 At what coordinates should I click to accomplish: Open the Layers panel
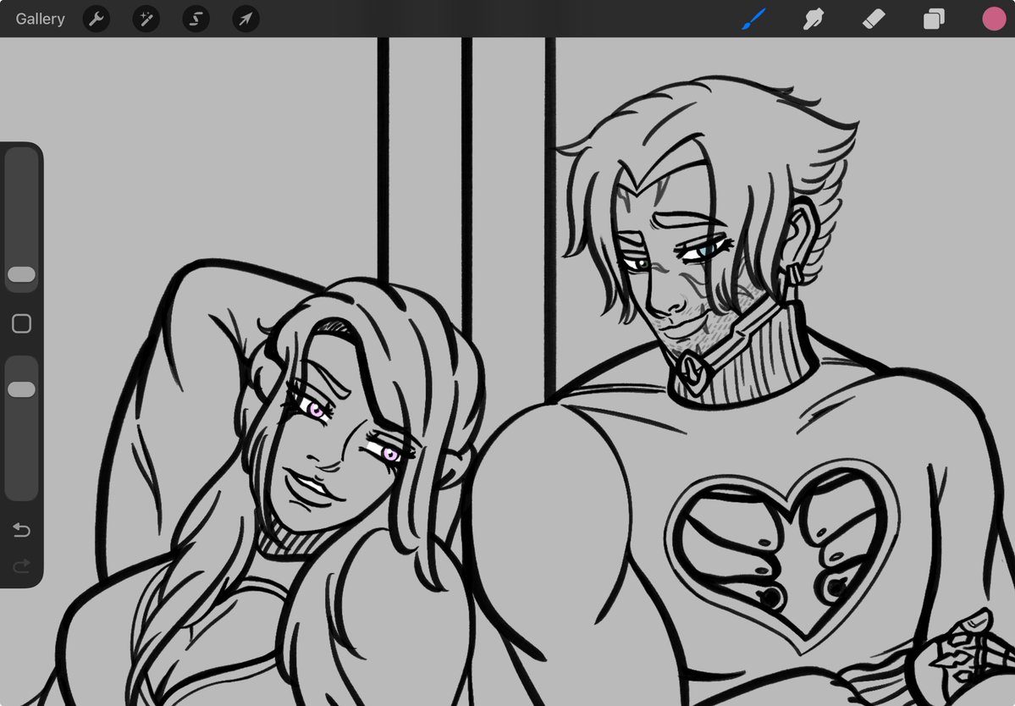(x=934, y=19)
